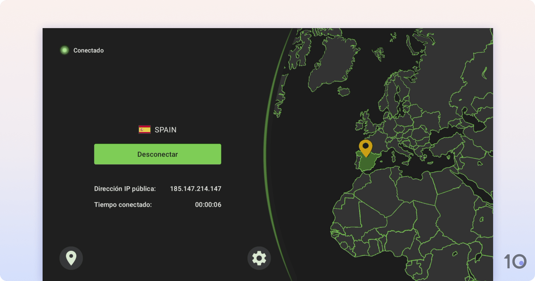This screenshot has height=281, width=535.
Task: Open the location picker pin icon
Action: (x=71, y=258)
